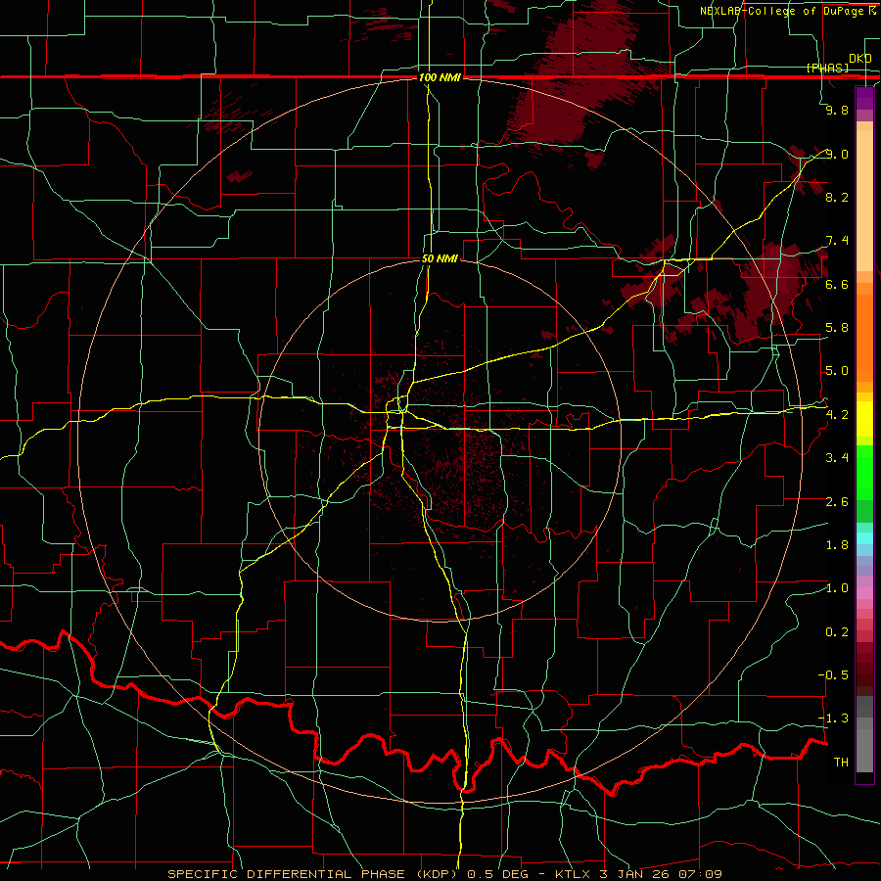Click the 9.8 value on the color scale
Screen dimensions: 881x881
tap(837, 110)
